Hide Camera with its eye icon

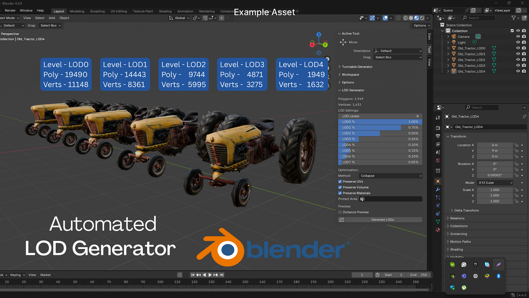[518, 37]
